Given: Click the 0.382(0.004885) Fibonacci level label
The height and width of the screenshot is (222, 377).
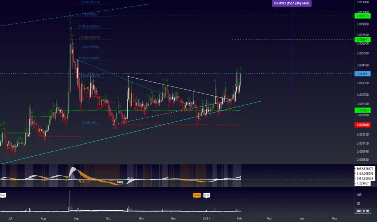Looking at the screenshot, I should tap(90, 58).
